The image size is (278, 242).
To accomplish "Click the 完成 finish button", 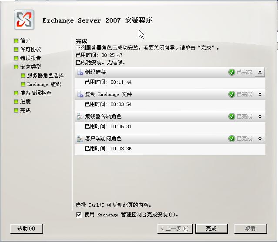I will tap(211, 229).
